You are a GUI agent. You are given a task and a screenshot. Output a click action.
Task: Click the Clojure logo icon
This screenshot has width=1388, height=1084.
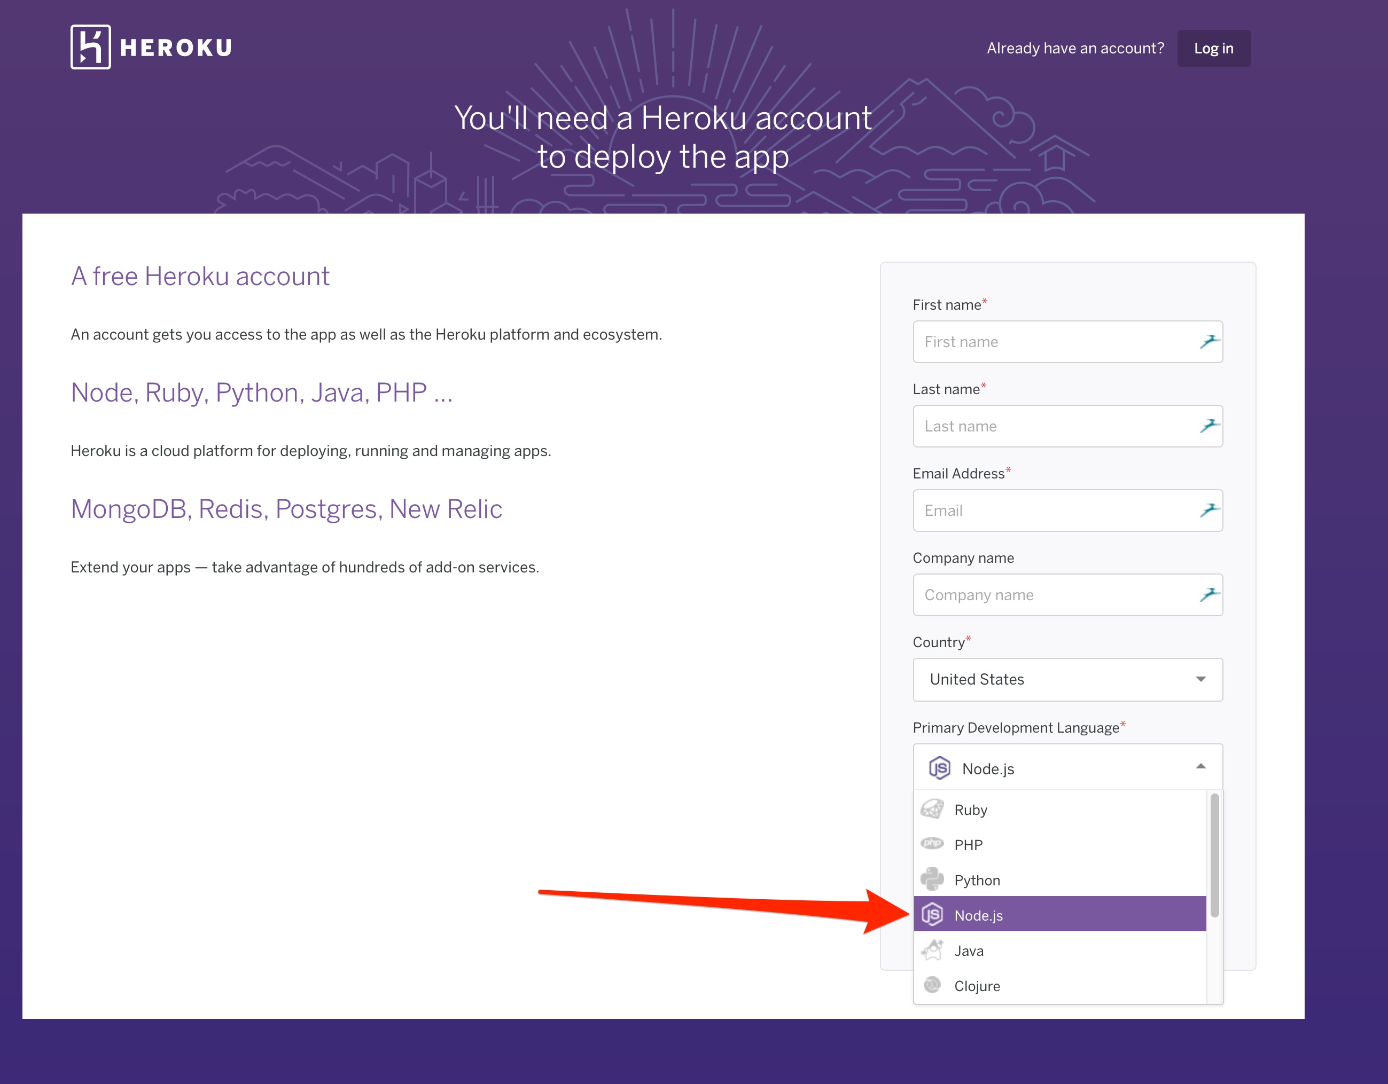pyautogui.click(x=932, y=985)
